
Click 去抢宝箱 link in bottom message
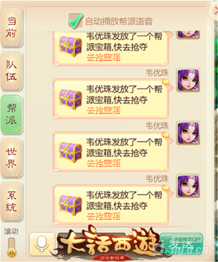click(x=103, y=216)
